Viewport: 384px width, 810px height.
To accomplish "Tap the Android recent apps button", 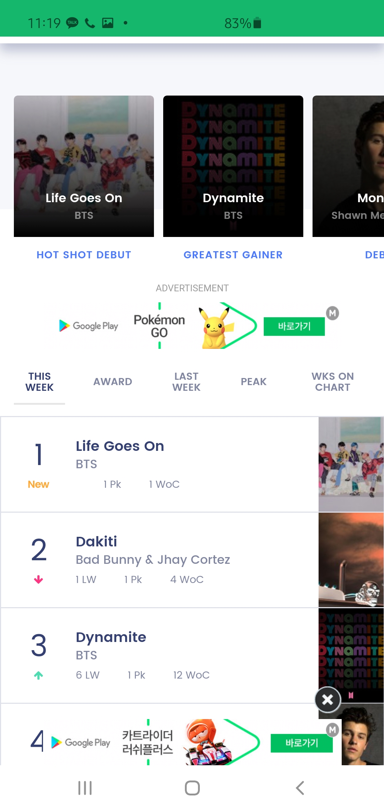I will pyautogui.click(x=85, y=788).
